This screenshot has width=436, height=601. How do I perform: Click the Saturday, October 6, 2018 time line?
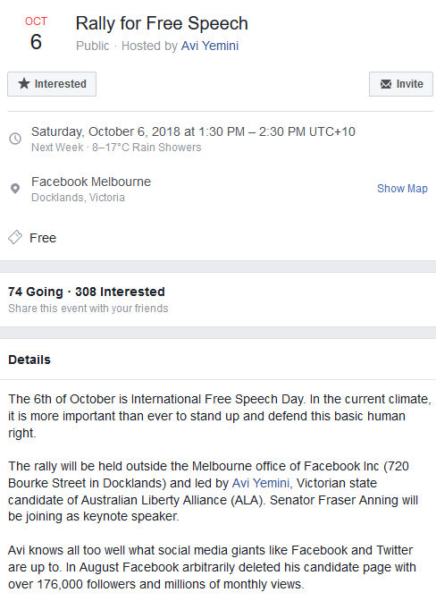tap(193, 131)
